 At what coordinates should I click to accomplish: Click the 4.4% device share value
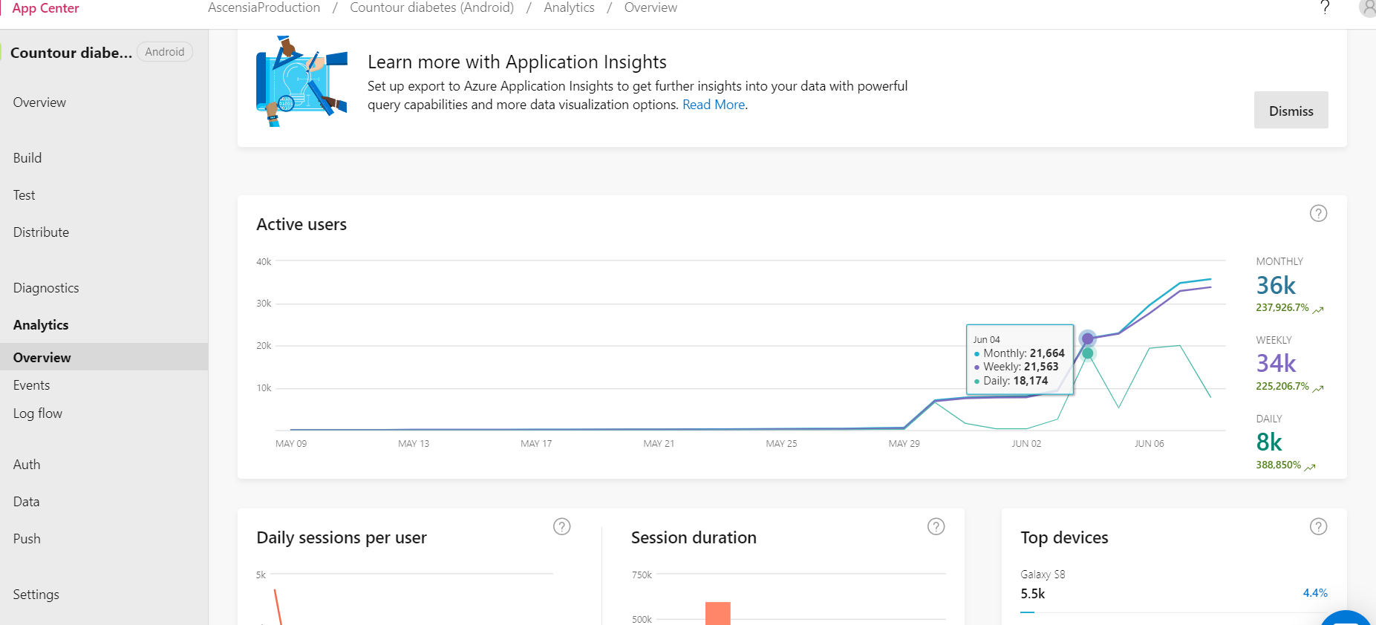coord(1315,593)
